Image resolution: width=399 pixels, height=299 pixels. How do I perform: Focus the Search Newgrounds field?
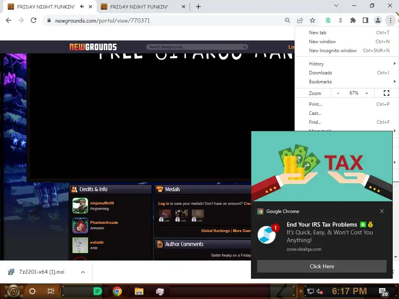tap(197, 47)
